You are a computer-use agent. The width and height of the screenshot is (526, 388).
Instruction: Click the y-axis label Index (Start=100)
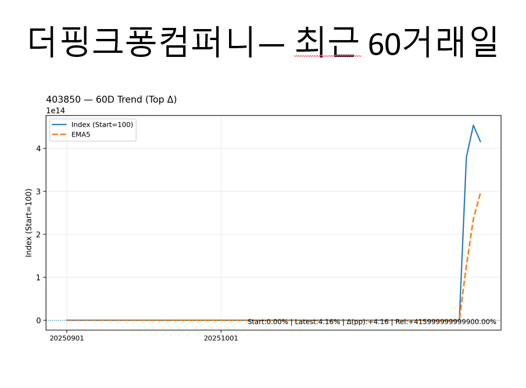coord(28,223)
